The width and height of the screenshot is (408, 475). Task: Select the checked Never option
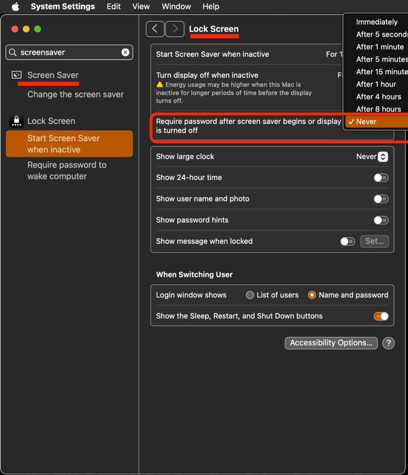tap(377, 121)
